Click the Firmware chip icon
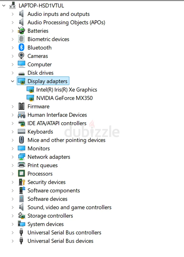Screen dimensions: 184x257 21,106
